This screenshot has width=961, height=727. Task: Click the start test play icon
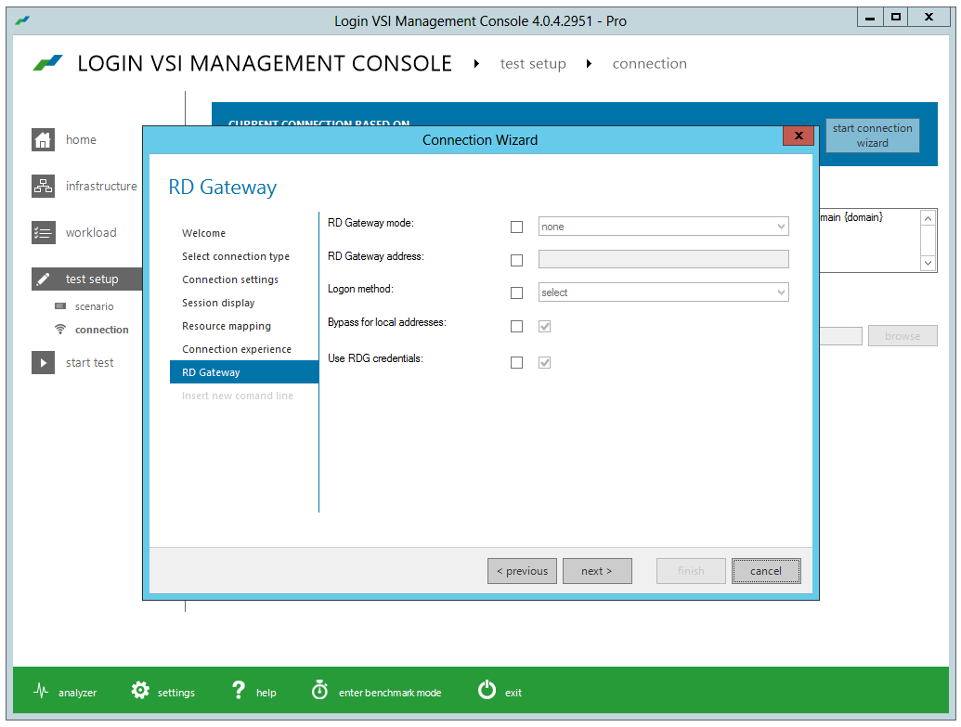[x=43, y=362]
